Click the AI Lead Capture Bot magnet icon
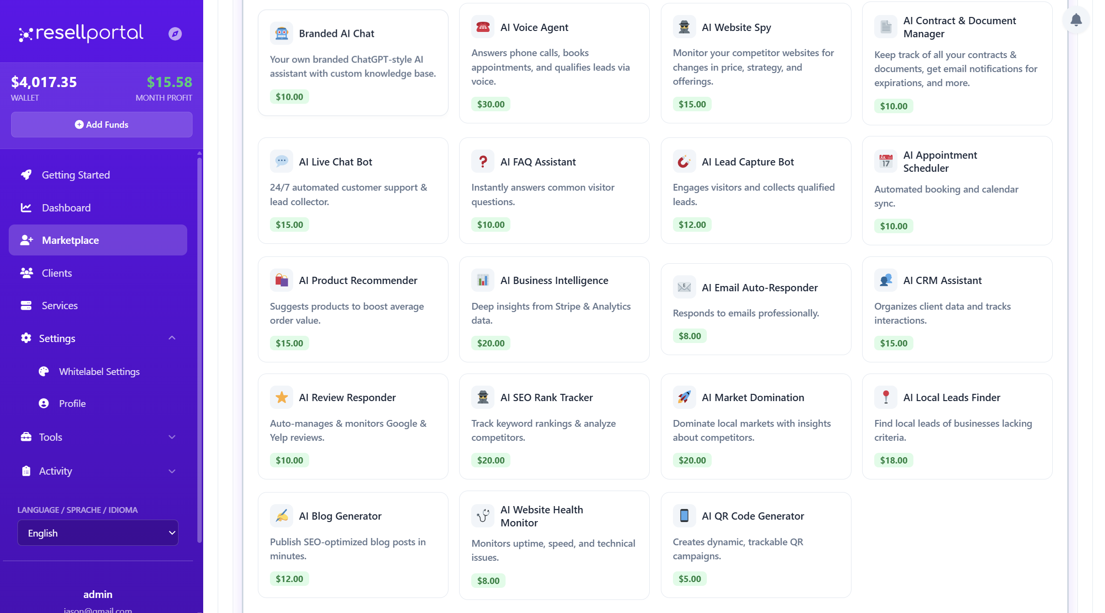 684,161
